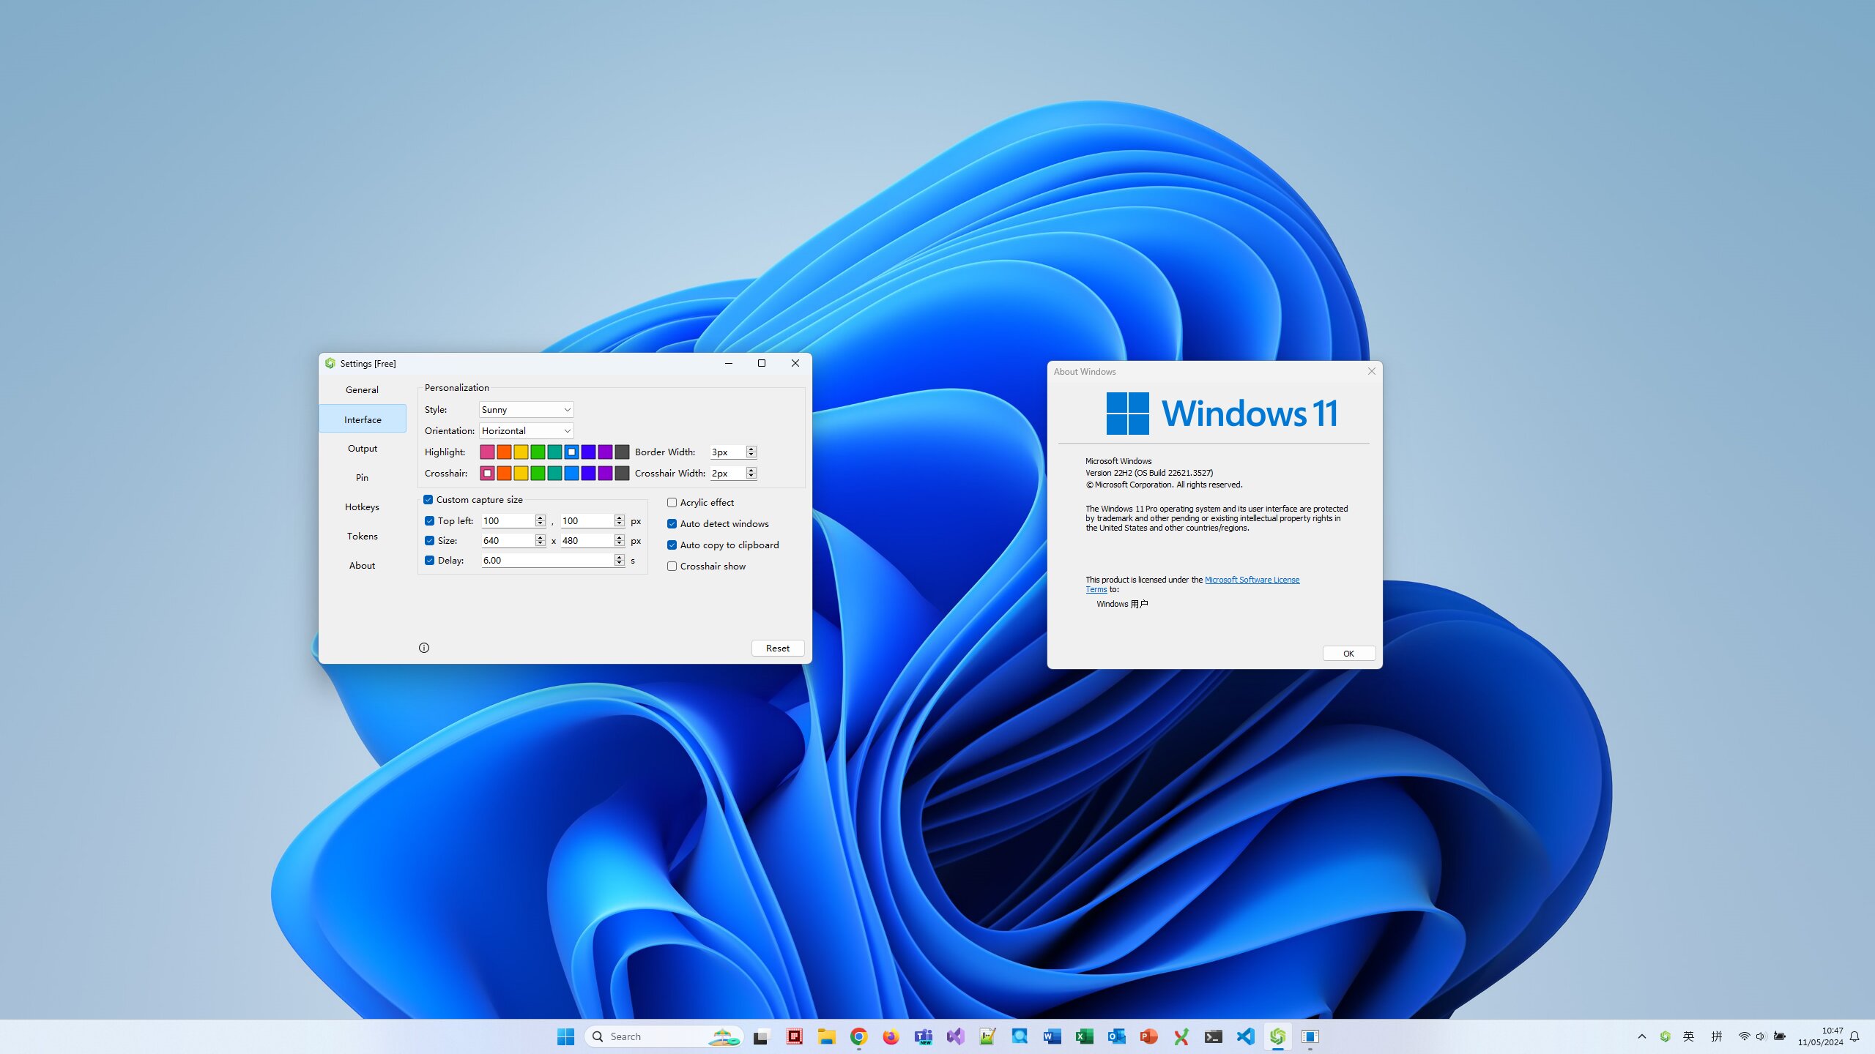The width and height of the screenshot is (1875, 1054).
Task: Switch to the General tab in Settings
Action: tap(362, 390)
